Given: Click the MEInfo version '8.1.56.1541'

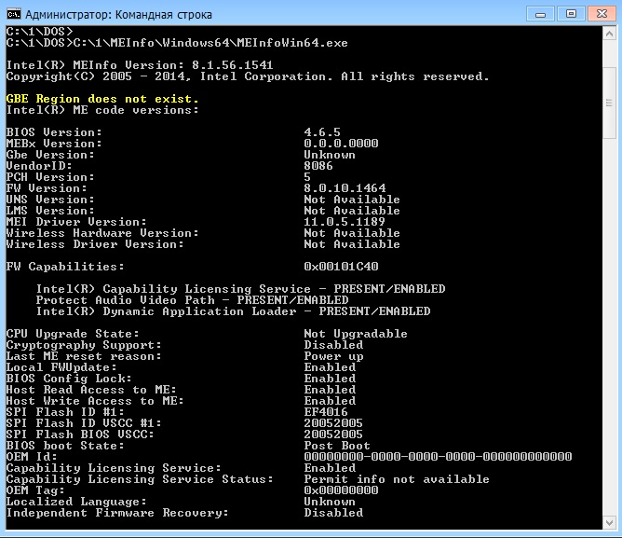Looking at the screenshot, I should coord(233,64).
